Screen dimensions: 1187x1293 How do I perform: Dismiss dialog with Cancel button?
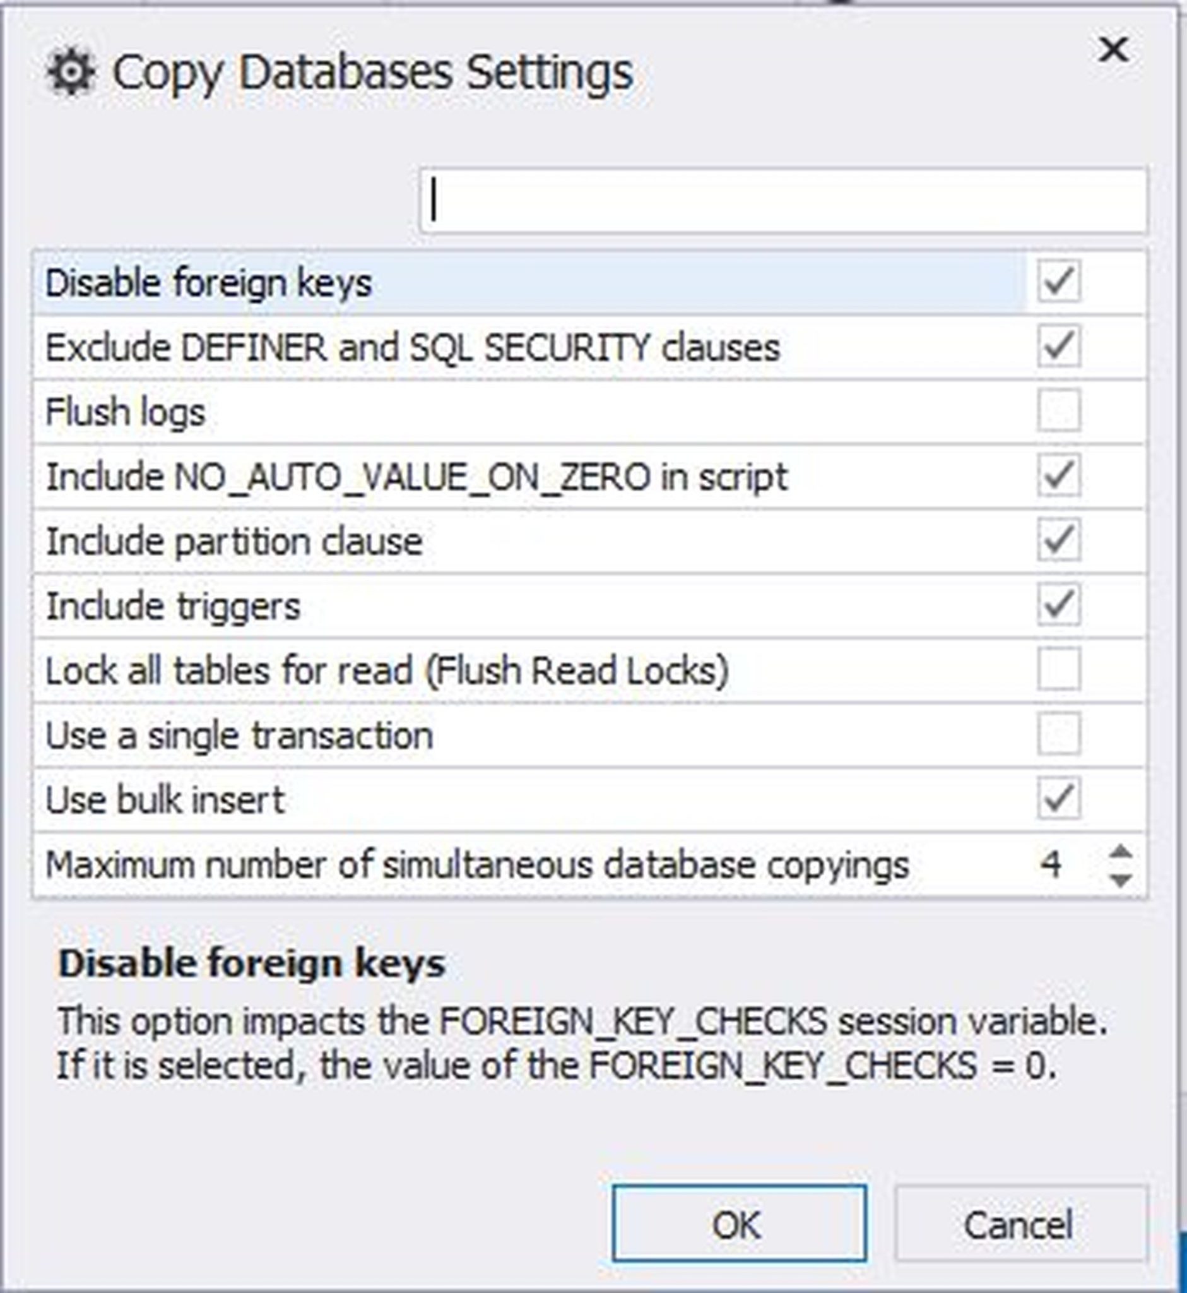(1020, 1223)
